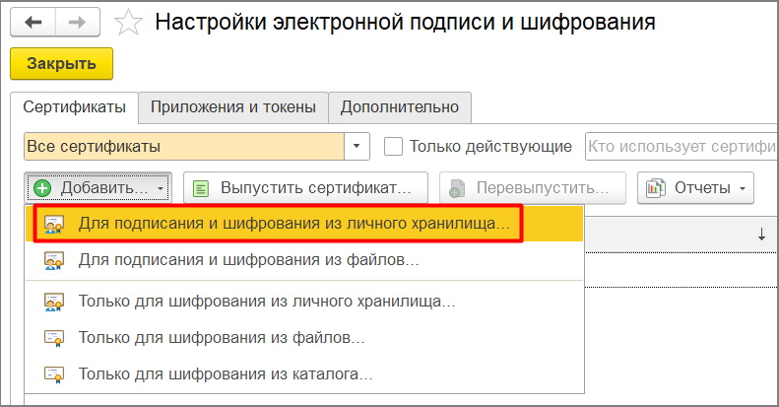
Task: Click Выпустить сертификат button
Action: [305, 188]
